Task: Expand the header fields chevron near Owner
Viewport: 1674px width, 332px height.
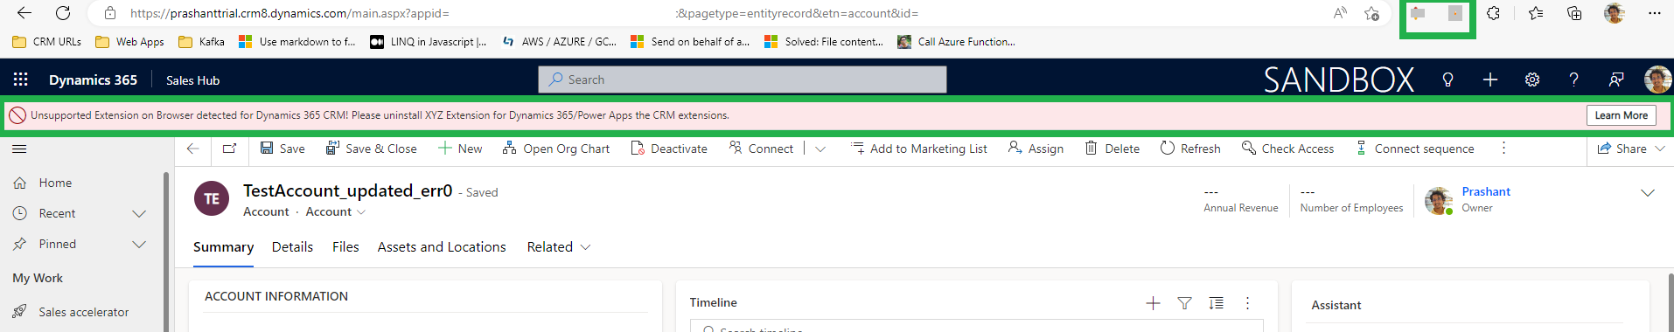Action: (x=1648, y=193)
